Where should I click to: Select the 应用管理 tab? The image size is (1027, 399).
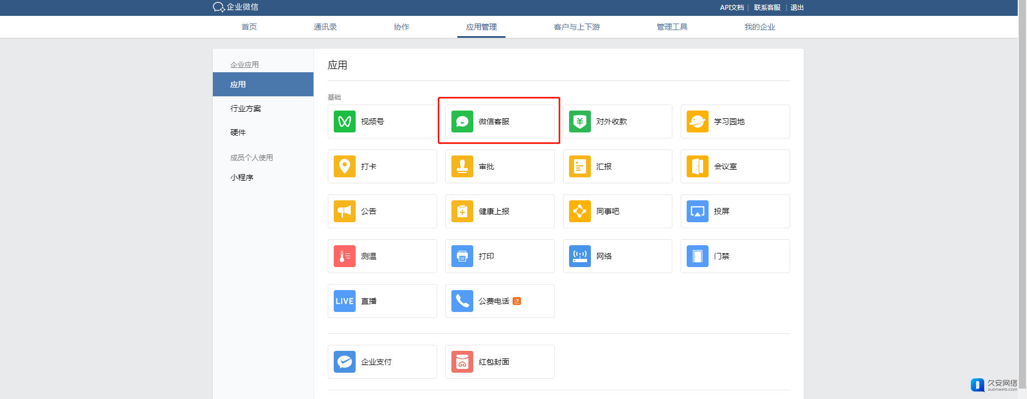pos(481,27)
